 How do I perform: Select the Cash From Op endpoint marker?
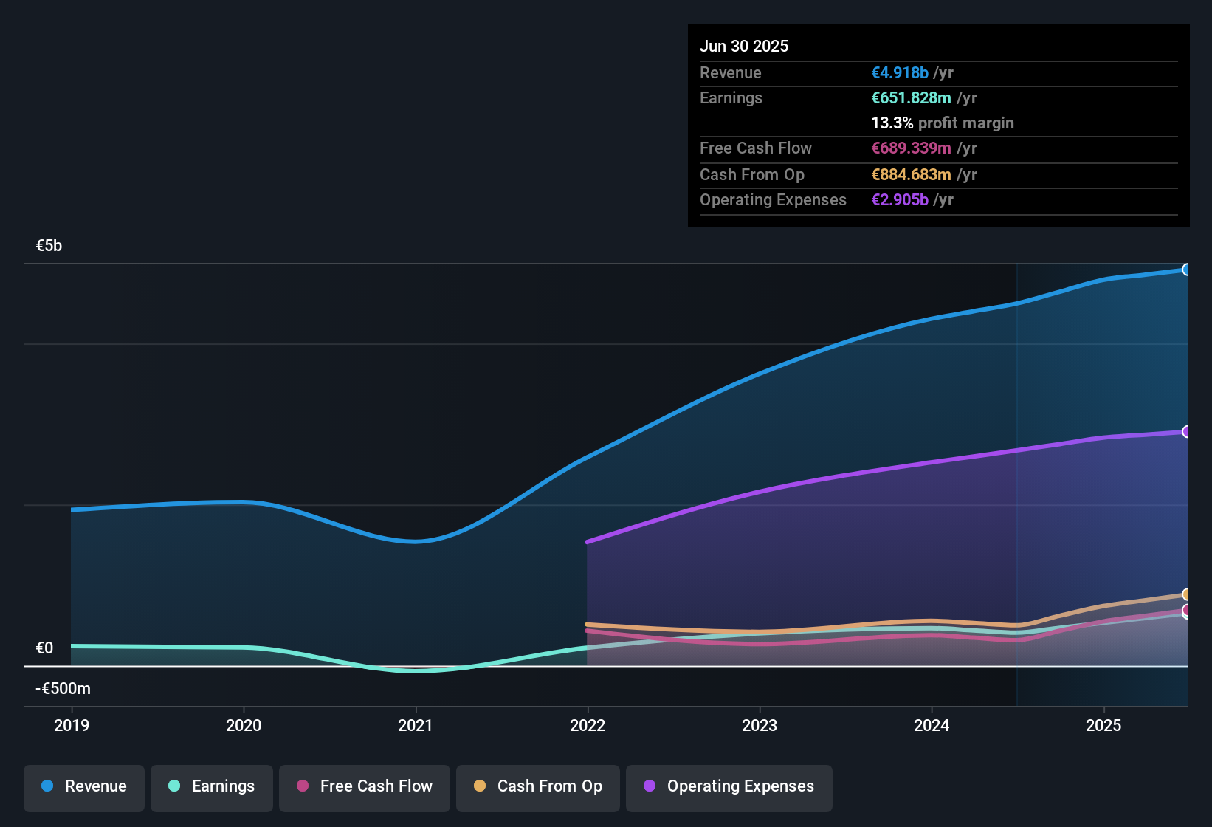pos(1186,594)
